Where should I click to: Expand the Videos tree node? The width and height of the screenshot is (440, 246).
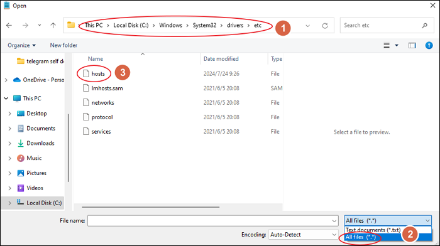(x=9, y=188)
